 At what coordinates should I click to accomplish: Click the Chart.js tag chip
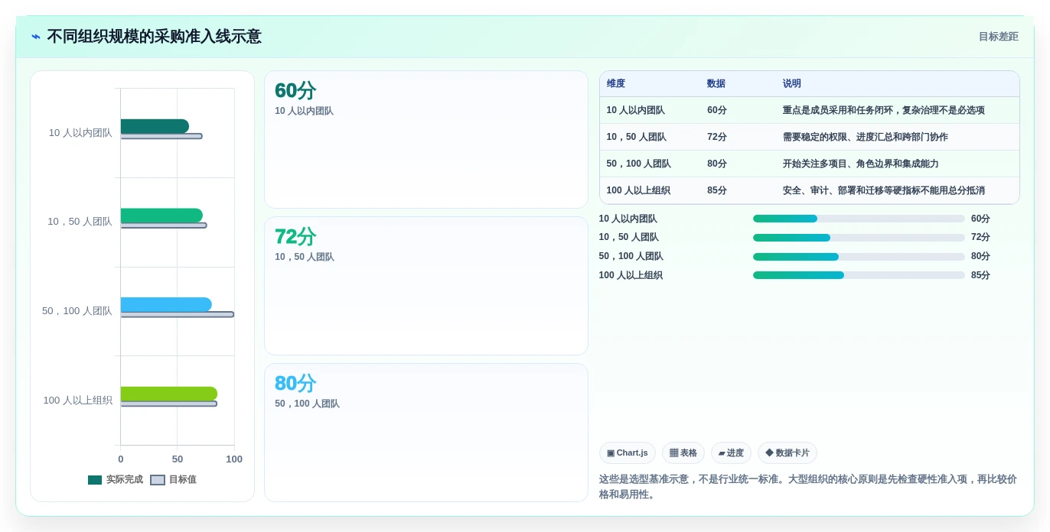click(x=628, y=453)
